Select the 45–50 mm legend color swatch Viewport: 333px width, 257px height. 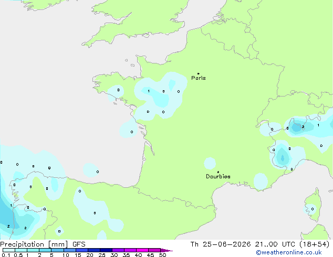[x=154, y=250]
